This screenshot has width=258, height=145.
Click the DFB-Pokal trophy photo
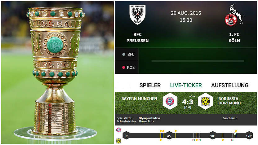pyautogui.click(x=57, y=72)
